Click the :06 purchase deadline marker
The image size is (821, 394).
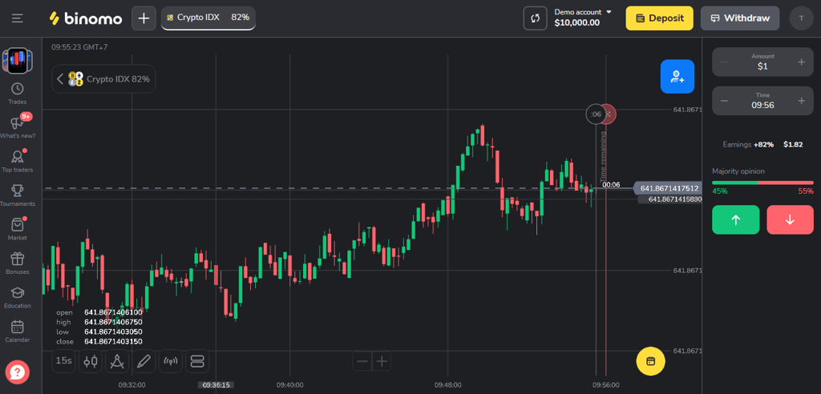pyautogui.click(x=596, y=114)
